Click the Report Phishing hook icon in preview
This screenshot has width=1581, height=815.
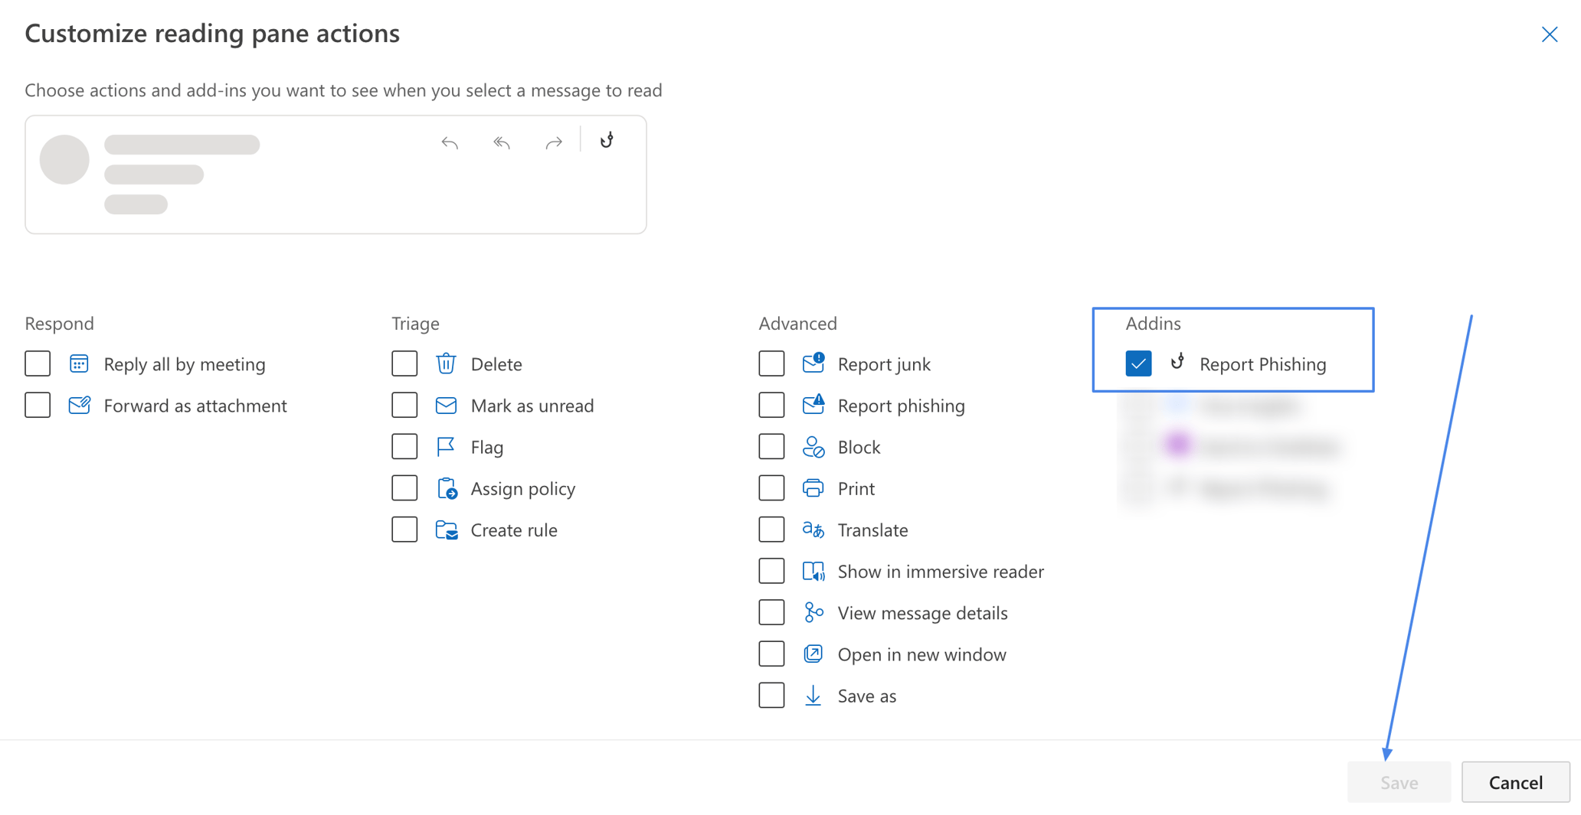[607, 140]
